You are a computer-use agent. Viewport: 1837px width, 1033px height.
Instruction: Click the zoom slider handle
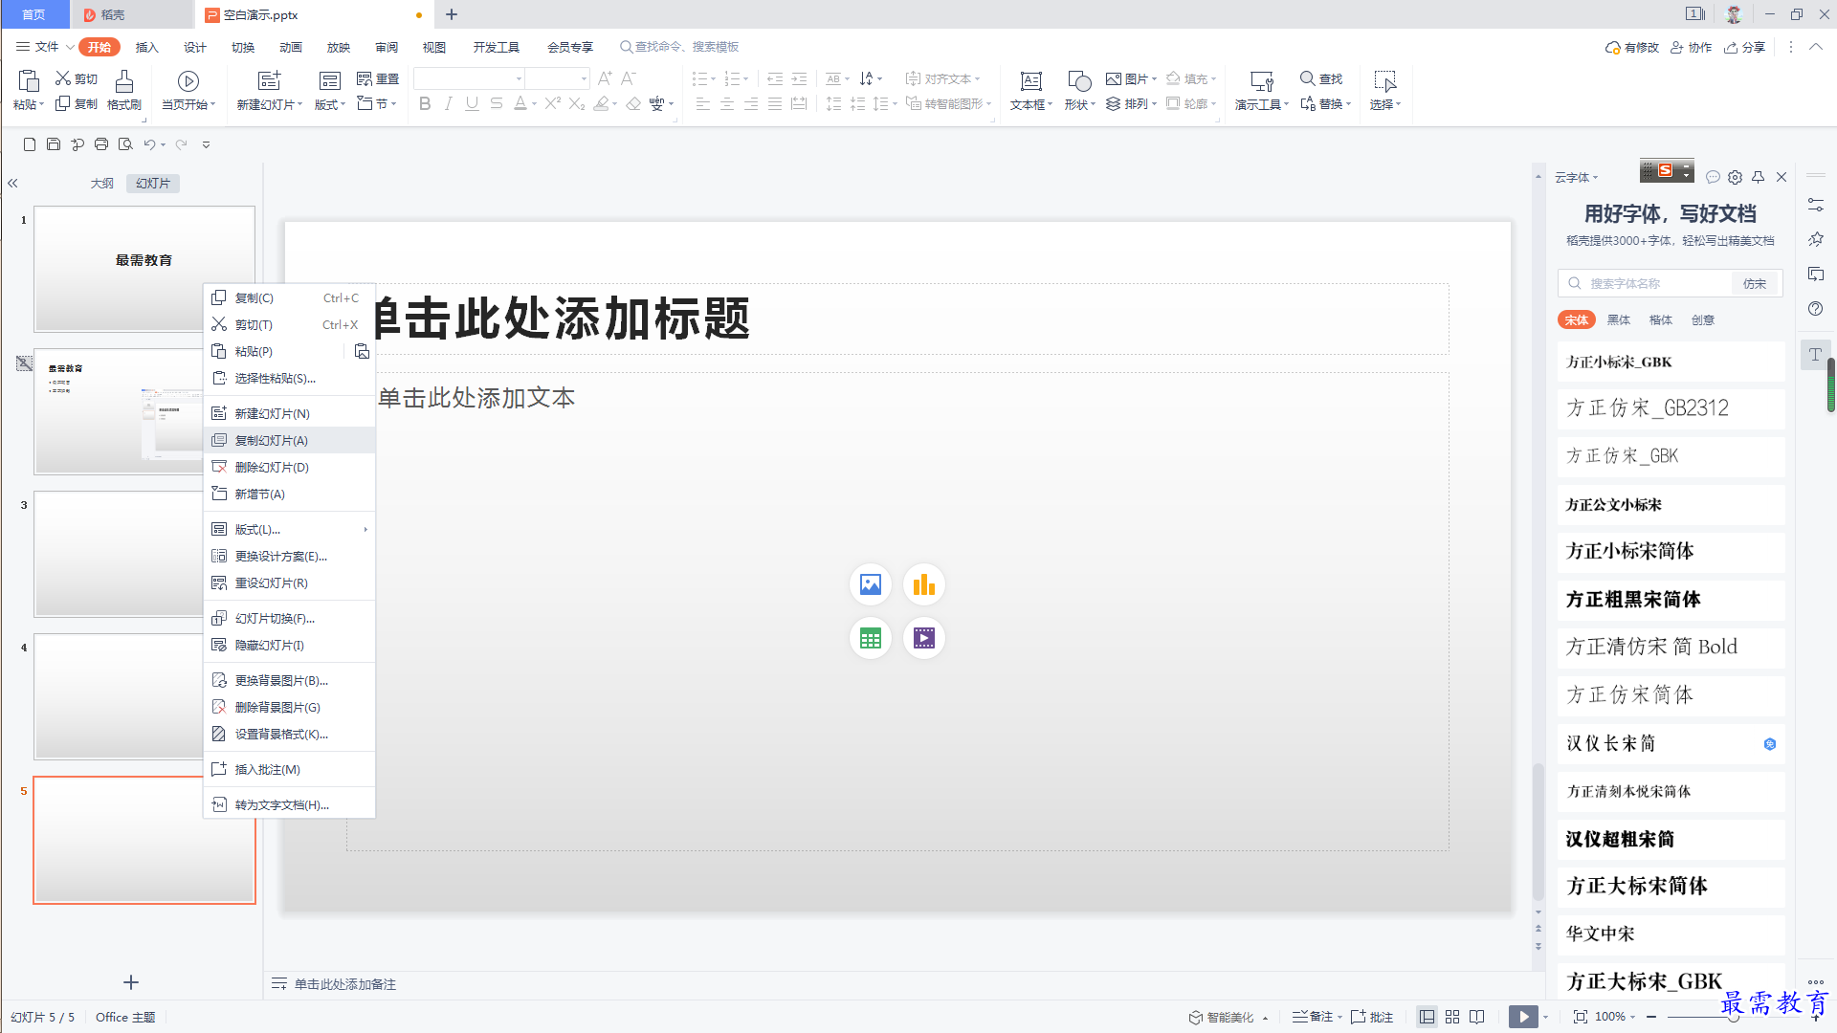[x=1733, y=1017]
